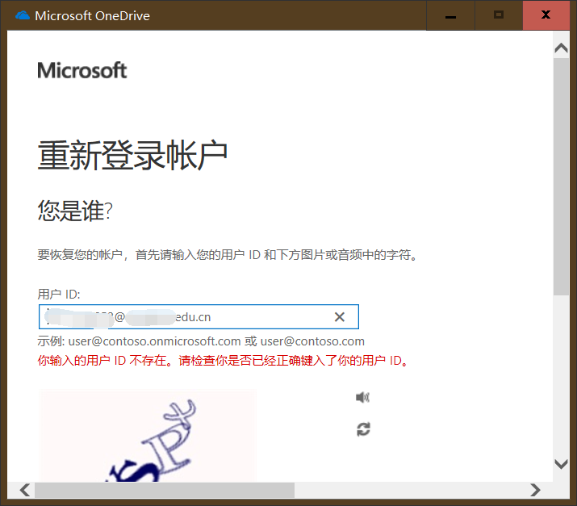Clear the user ID field
Viewport: 577px width, 506px height.
coord(339,317)
